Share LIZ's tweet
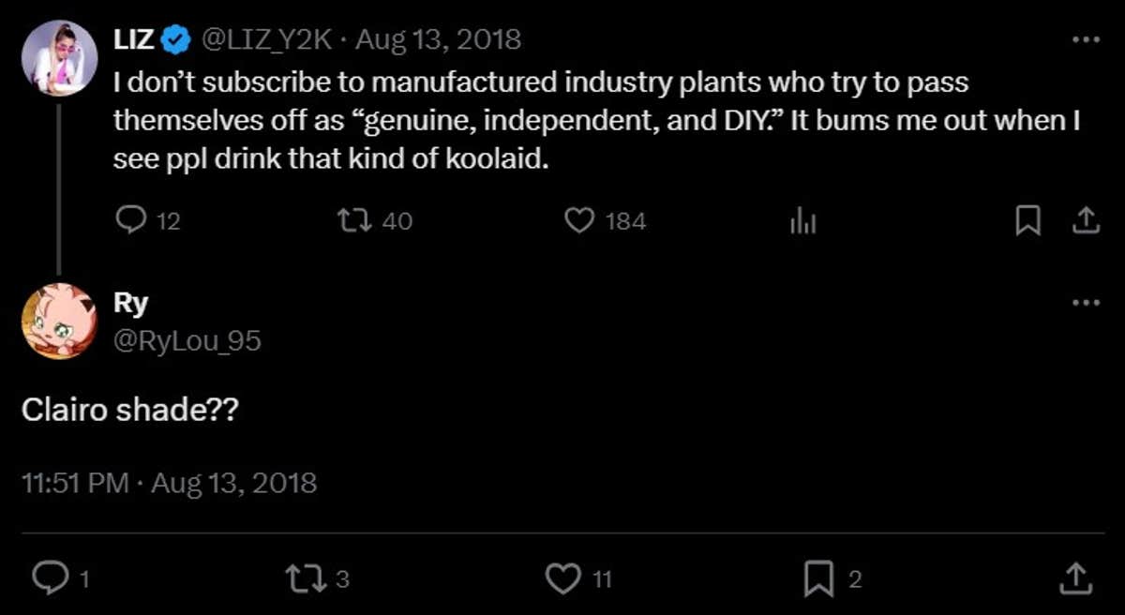The image size is (1125, 615). pyautogui.click(x=1085, y=220)
